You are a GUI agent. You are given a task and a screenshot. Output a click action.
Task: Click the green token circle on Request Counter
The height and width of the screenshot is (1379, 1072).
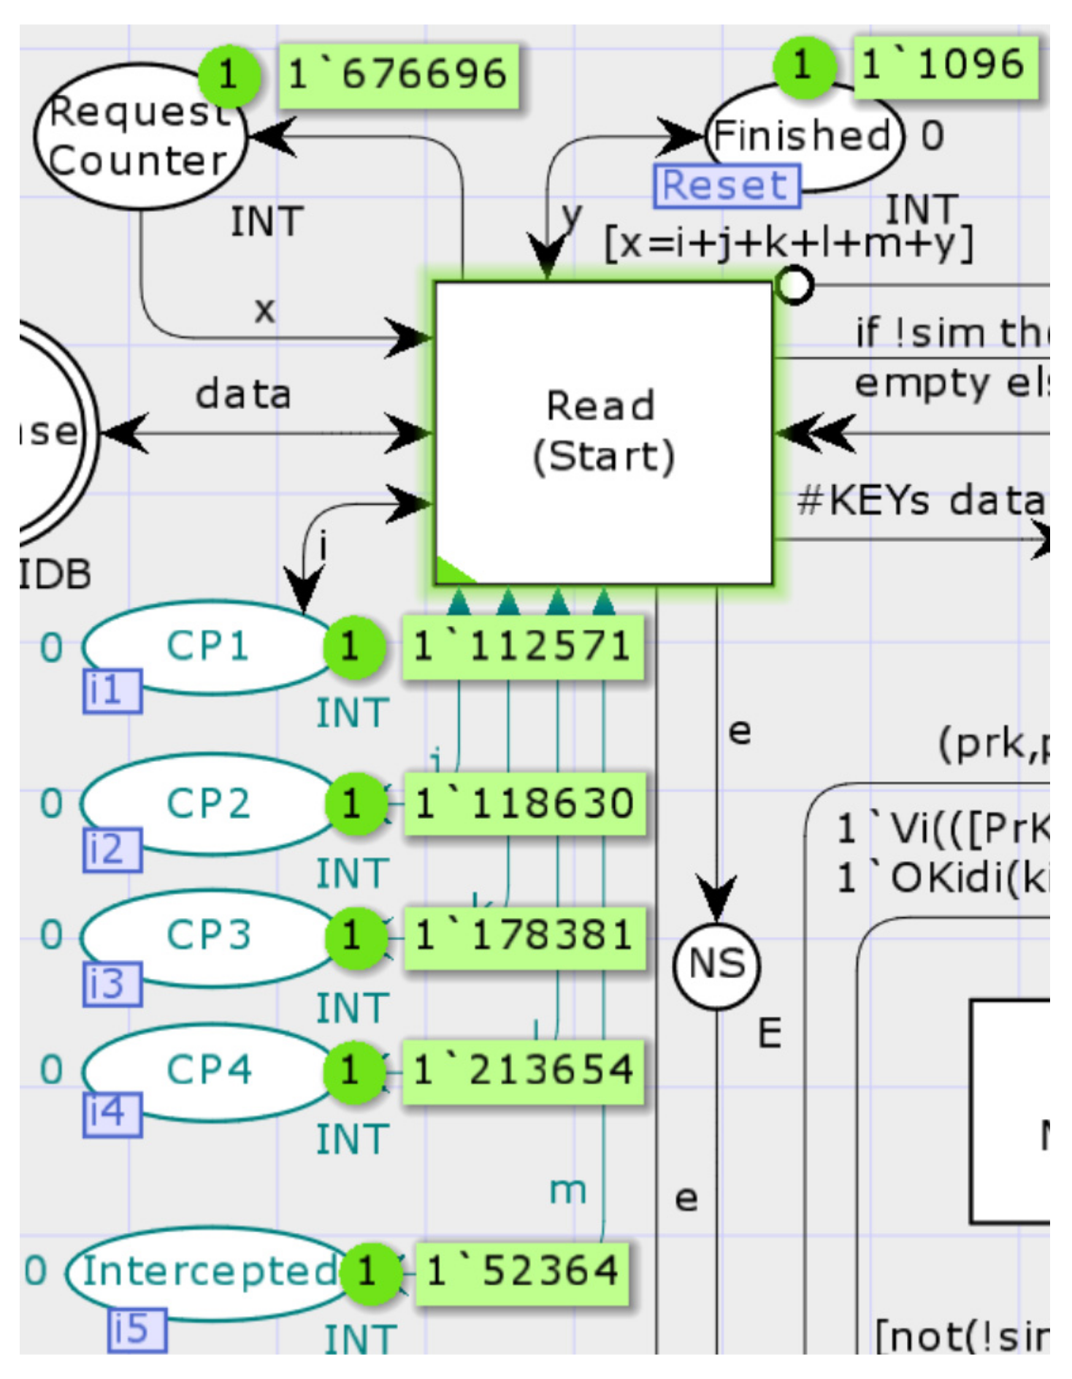point(229,75)
